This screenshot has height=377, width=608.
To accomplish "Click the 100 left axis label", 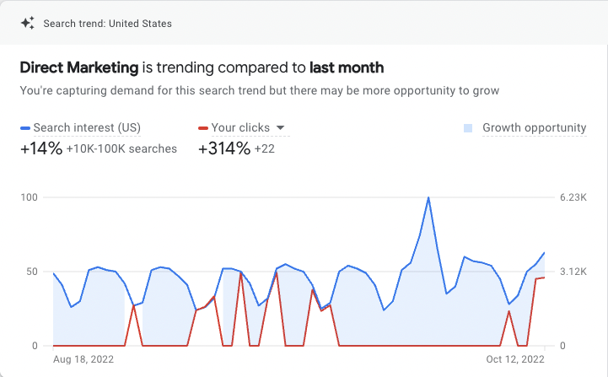I will point(30,197).
